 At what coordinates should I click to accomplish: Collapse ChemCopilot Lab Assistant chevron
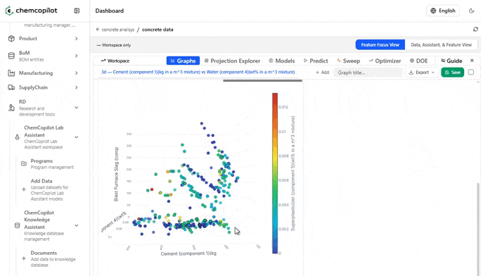pos(77,137)
